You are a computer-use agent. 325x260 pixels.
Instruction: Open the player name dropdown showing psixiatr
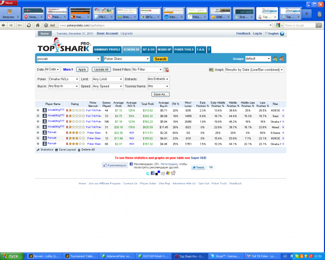69,59
